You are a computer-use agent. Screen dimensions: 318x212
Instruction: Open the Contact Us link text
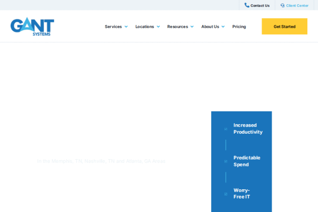260,6
